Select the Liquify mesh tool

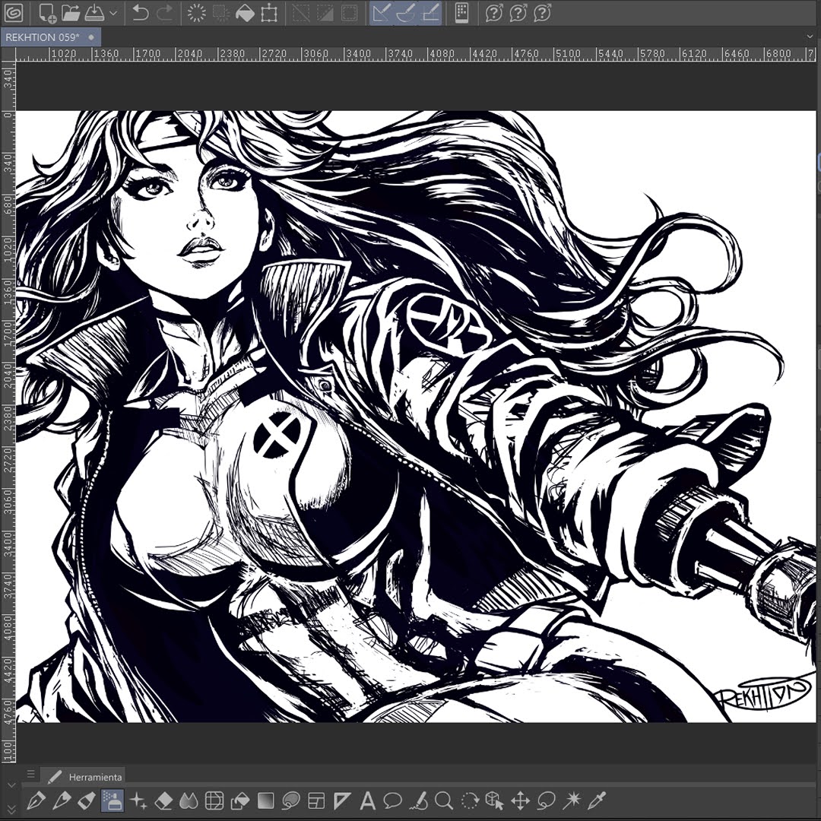(214, 800)
